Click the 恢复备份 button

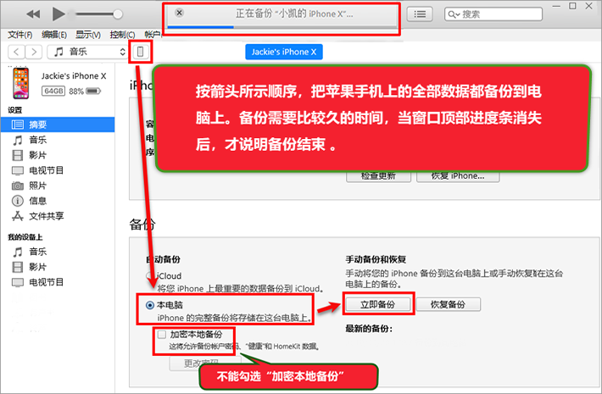[448, 305]
